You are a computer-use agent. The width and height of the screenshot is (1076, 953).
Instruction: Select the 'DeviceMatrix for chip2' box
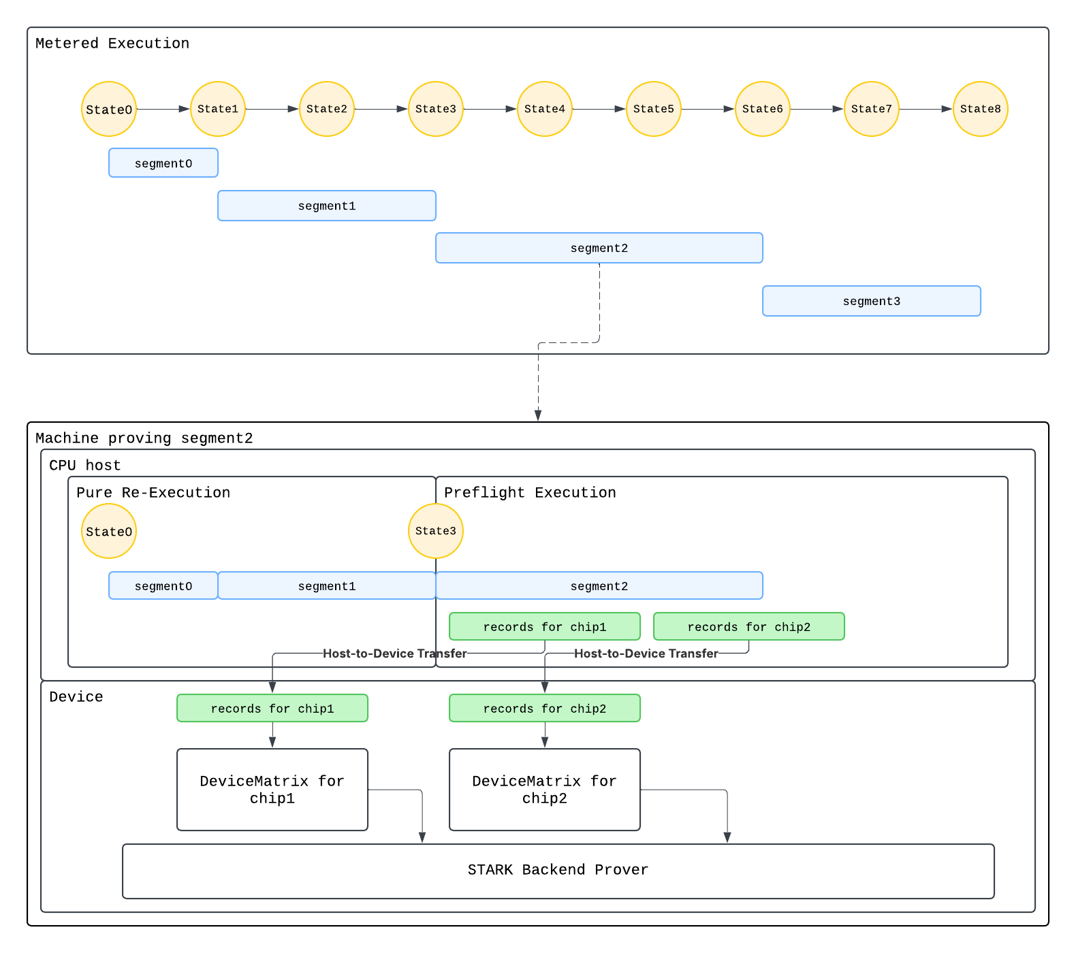point(545,790)
